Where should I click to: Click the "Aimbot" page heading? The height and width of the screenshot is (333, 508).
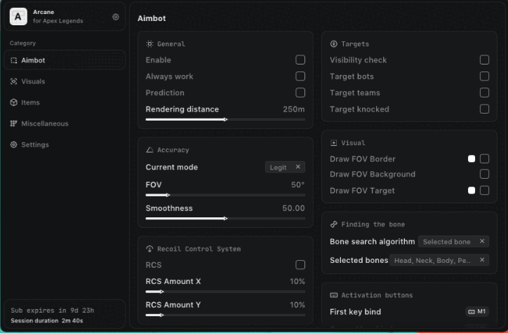(152, 18)
